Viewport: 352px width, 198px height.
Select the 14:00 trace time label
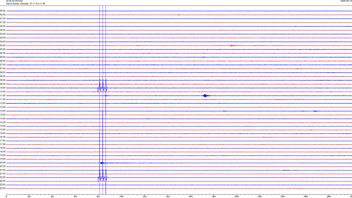click(x=3, y=119)
